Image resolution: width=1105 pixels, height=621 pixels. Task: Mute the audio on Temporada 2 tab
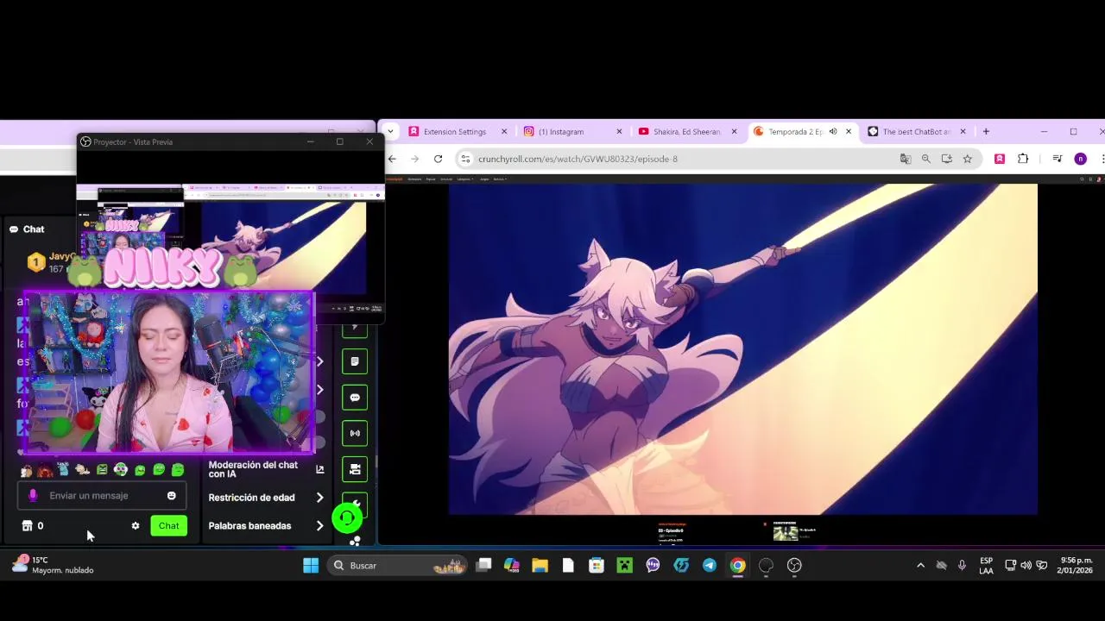[x=833, y=132]
